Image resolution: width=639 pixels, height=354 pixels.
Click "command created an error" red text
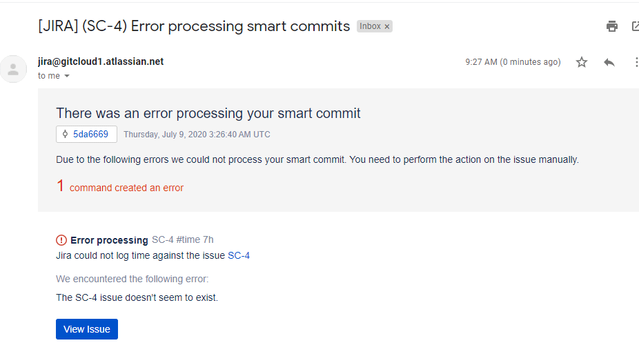pyautogui.click(x=126, y=188)
